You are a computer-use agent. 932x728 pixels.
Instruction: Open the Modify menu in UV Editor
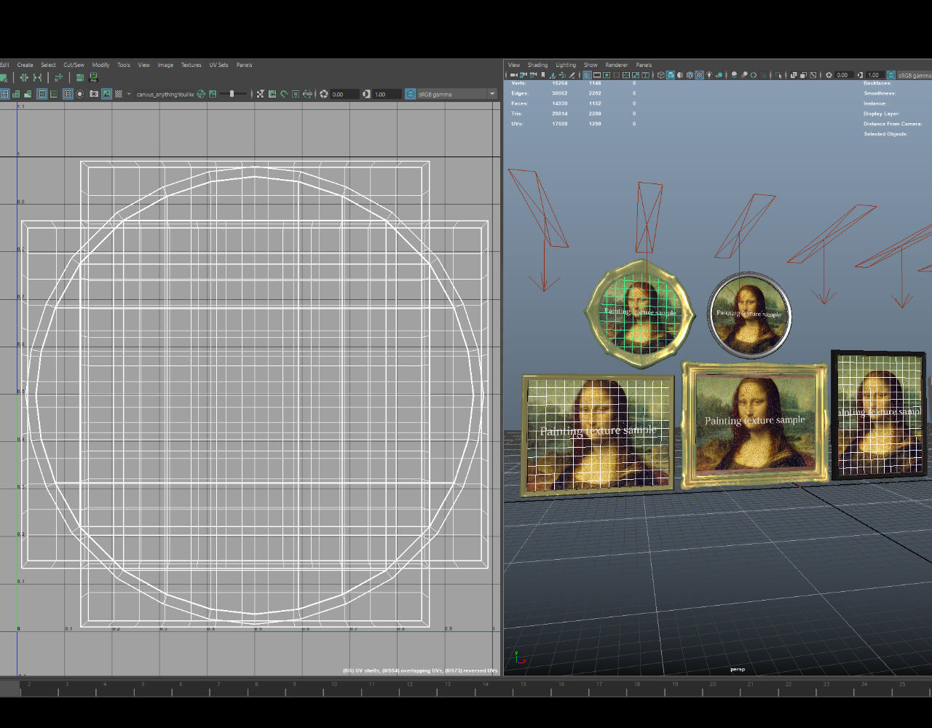coord(100,65)
